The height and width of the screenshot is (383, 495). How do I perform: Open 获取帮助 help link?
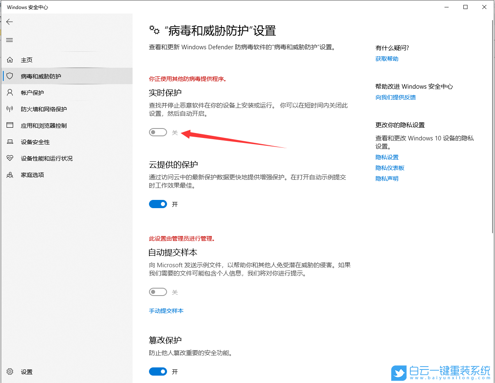pos(386,58)
